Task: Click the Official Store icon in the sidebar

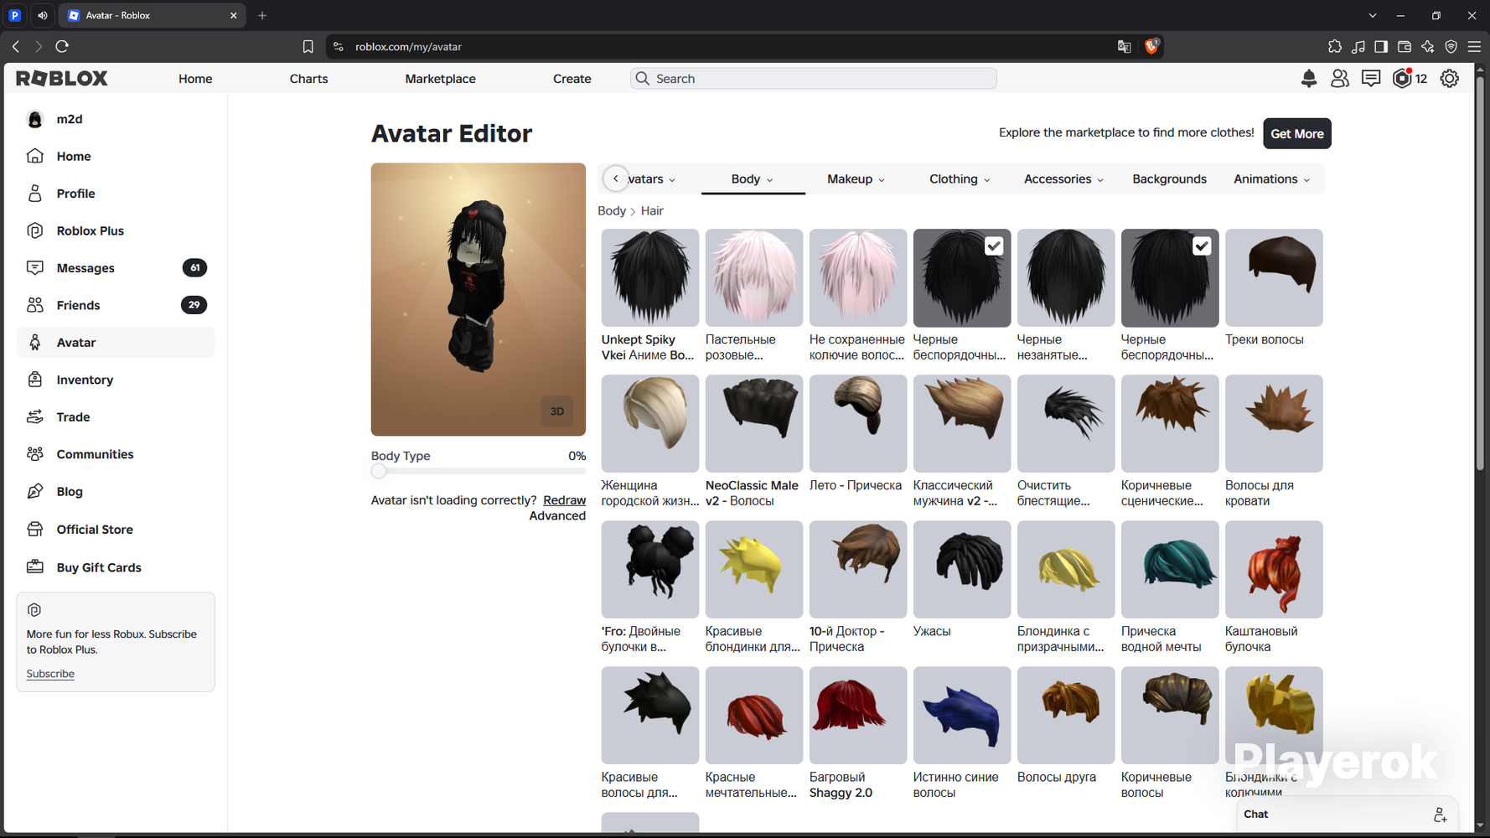Action: 35,530
